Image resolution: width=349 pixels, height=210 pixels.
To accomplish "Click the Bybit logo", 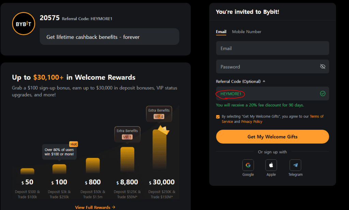I will click(x=23, y=23).
